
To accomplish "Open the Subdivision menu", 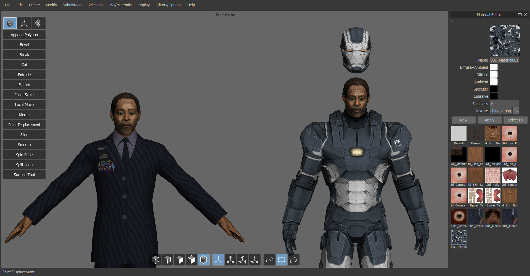I will [72, 5].
